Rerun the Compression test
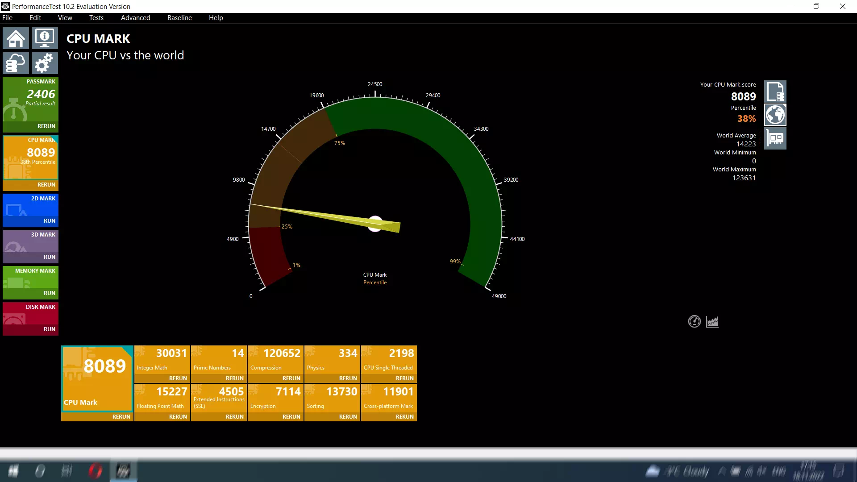 pyautogui.click(x=291, y=378)
